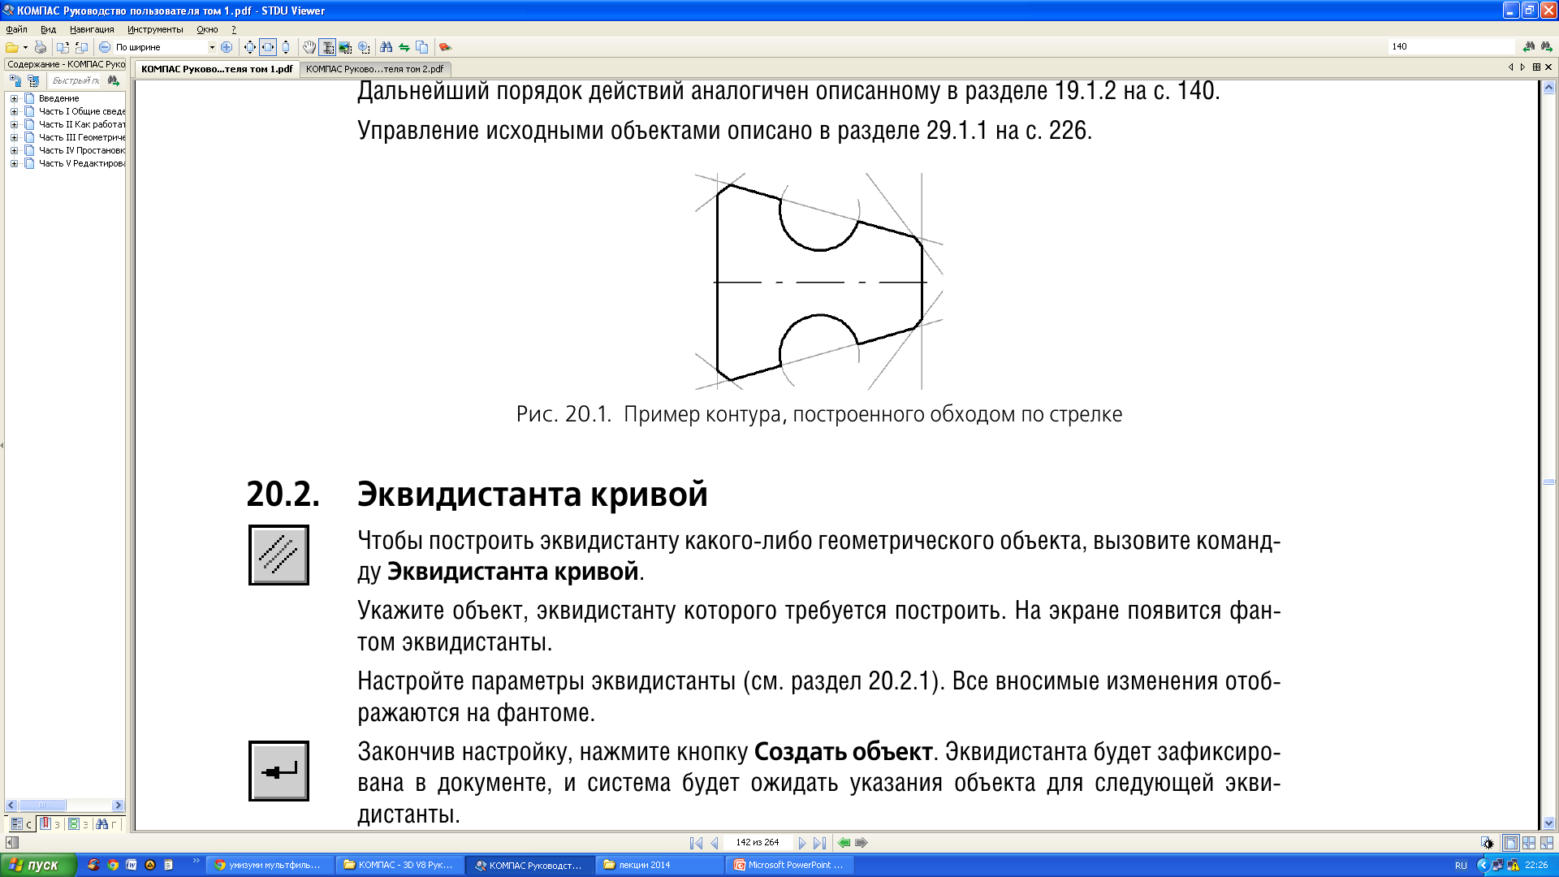Image resolution: width=1559 pixels, height=877 pixels.
Task: Select fit height icon
Action: click(x=286, y=47)
